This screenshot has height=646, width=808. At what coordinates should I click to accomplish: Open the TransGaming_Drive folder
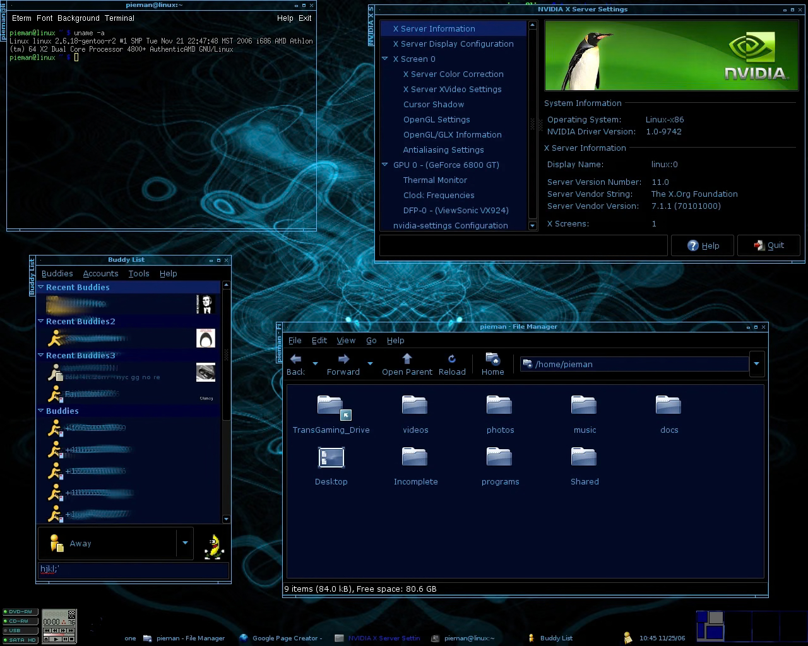tap(330, 407)
